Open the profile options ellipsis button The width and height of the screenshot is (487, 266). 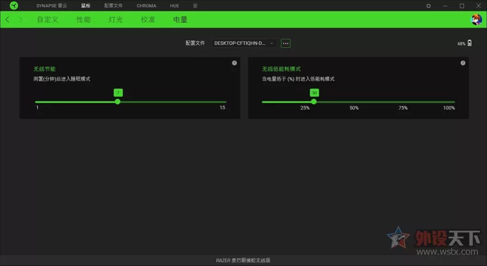pos(285,43)
